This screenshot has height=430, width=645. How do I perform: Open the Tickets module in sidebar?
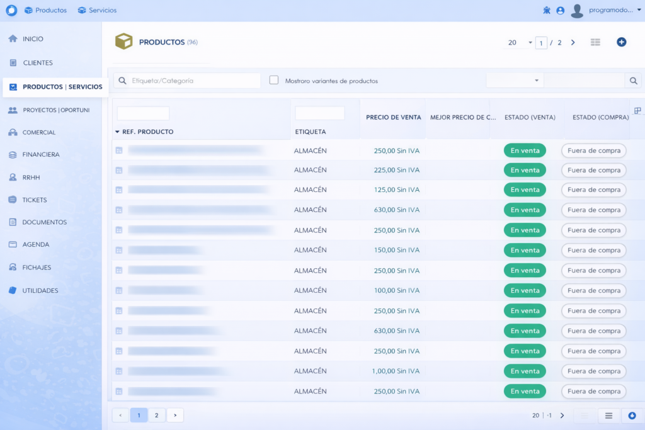[35, 200]
